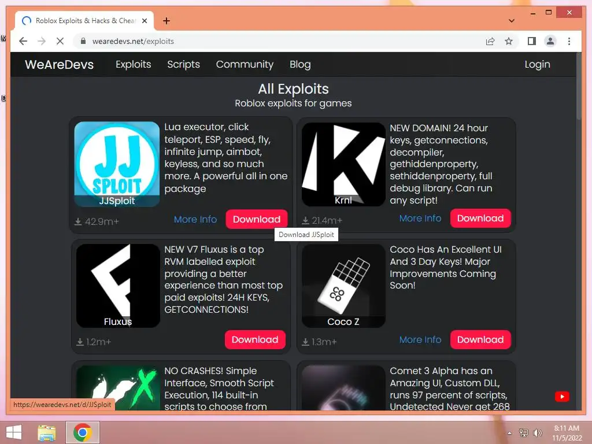Open File Explorer from the taskbar
592x444 pixels.
47,432
